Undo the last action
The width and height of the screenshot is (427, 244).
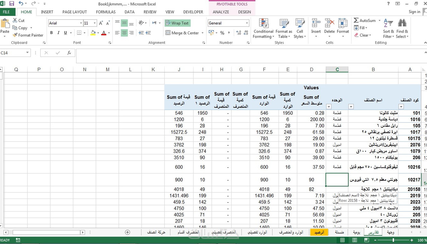(x=21, y=4)
